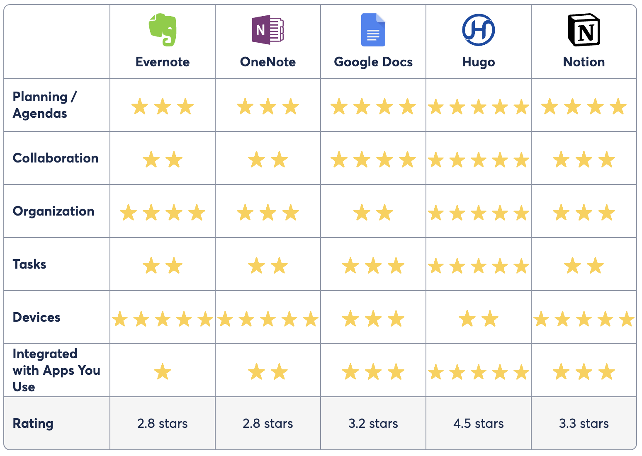Click Integrated with Apps You Use label
Viewport: 642px width, 456px height.
[56, 370]
